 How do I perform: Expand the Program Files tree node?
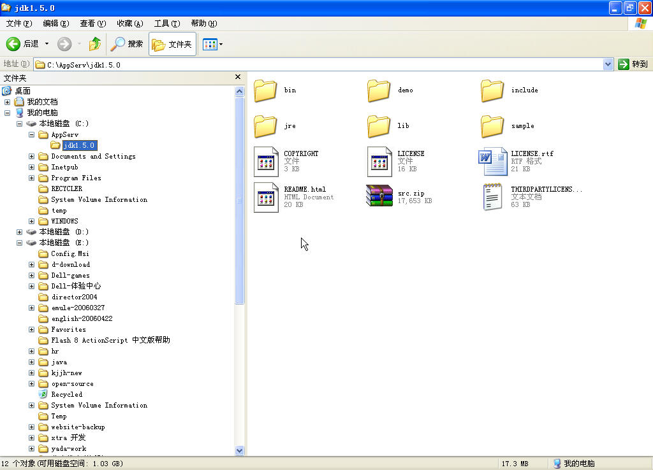[31, 178]
